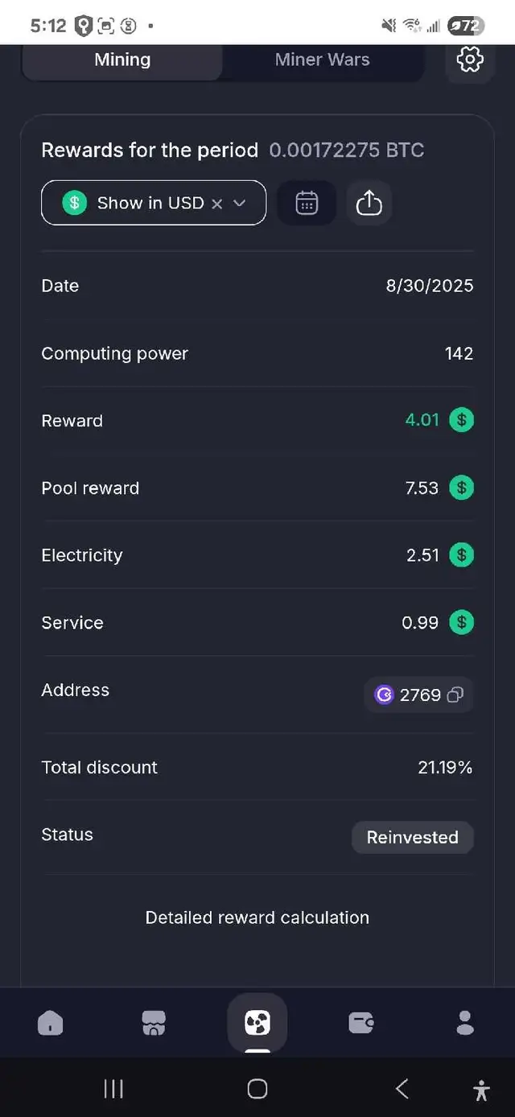Open Detailed reward calculation
The width and height of the screenshot is (515, 1117).
point(257,917)
